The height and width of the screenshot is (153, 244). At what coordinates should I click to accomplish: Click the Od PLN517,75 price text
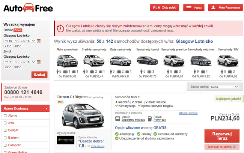click(148, 76)
